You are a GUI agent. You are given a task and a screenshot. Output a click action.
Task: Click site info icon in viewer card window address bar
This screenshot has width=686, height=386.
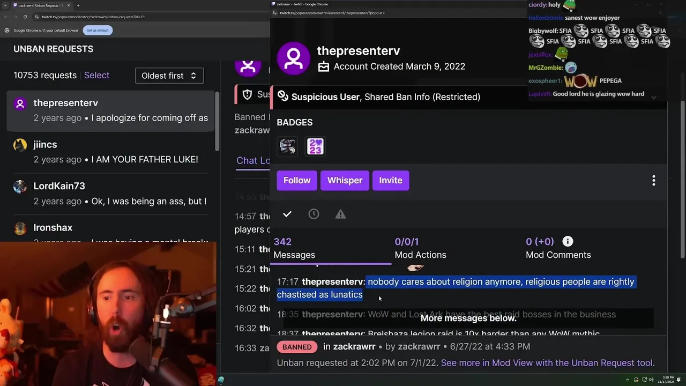(275, 12)
